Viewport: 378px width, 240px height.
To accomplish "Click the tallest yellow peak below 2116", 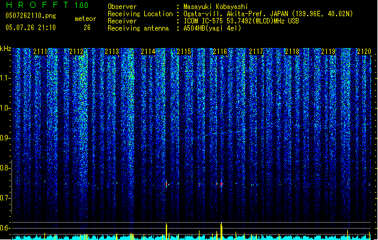I will pyautogui.click(x=221, y=230).
